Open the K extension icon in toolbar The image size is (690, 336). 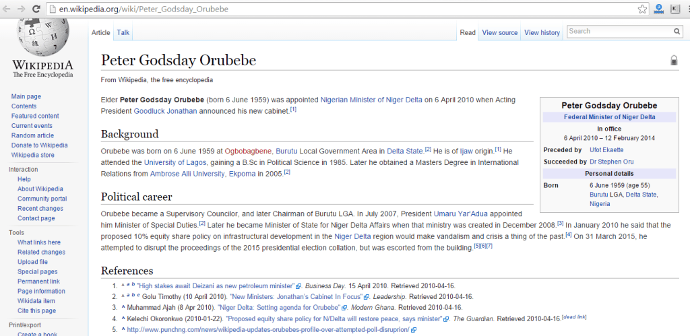tap(675, 9)
